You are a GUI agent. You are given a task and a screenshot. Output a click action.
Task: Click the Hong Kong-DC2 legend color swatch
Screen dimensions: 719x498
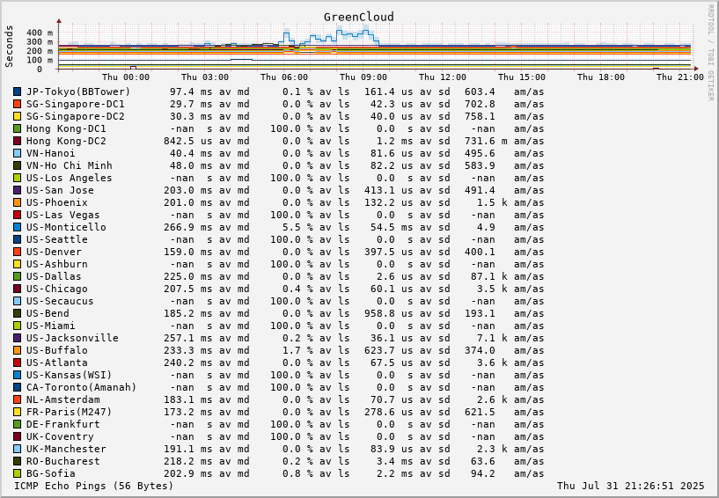pyautogui.click(x=18, y=141)
